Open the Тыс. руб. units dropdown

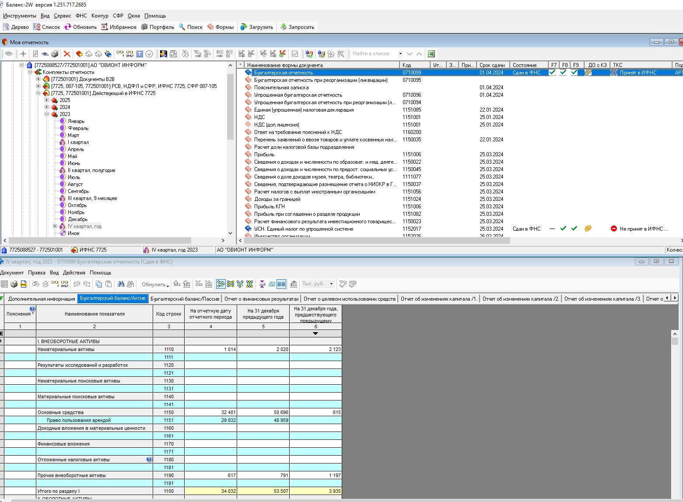pyautogui.click(x=331, y=284)
